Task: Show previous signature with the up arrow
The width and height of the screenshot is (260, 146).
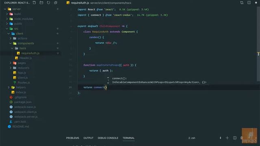Action: 108,77
